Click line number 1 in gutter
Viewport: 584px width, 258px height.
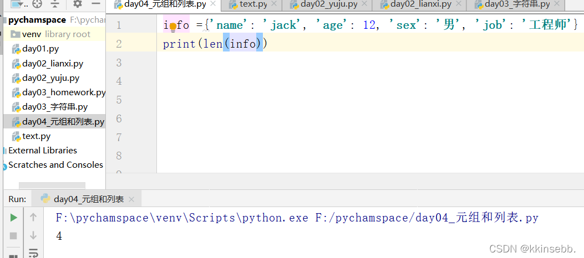pos(119,25)
